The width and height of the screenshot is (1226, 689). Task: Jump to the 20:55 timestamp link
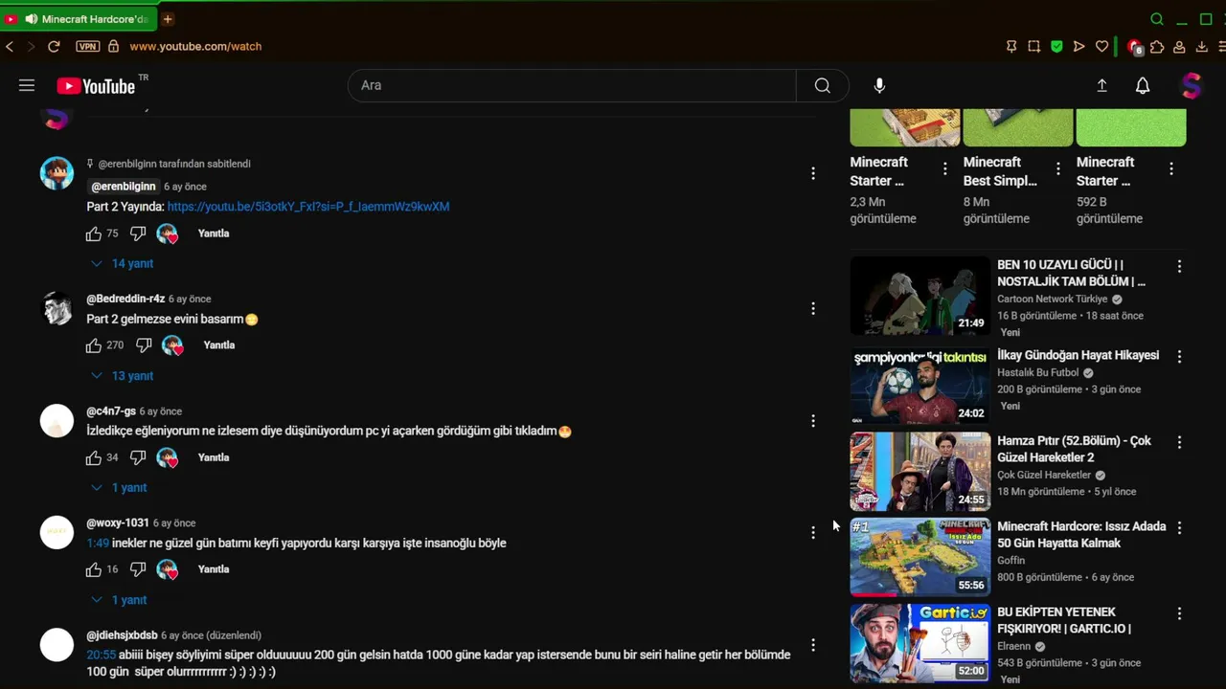coord(102,656)
